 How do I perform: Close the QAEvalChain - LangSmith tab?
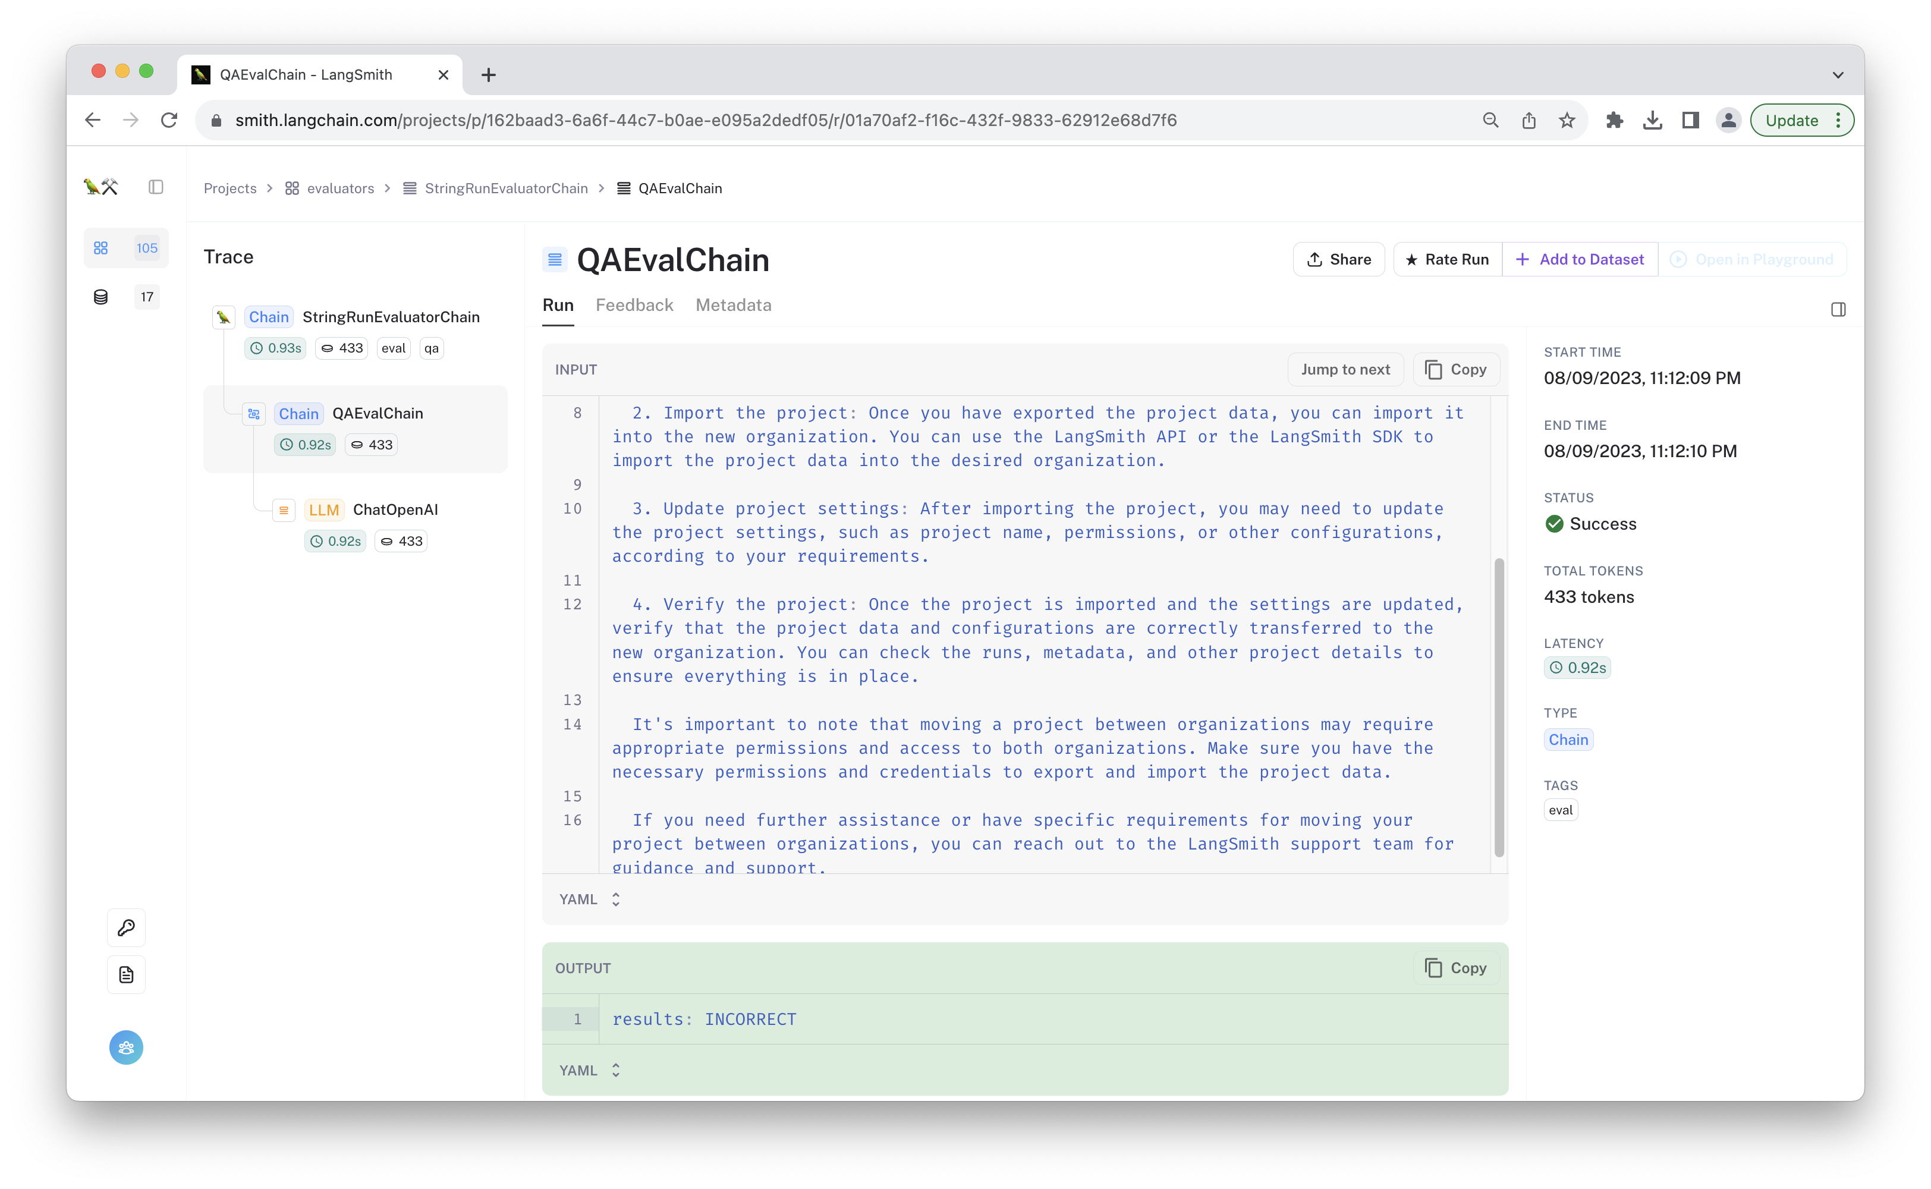click(444, 75)
